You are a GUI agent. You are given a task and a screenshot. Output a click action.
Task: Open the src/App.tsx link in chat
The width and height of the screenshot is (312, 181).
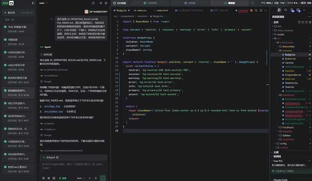(52, 107)
